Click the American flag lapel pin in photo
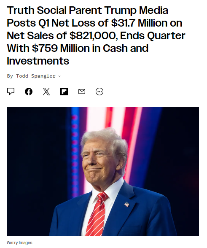 pyautogui.click(x=126, y=204)
